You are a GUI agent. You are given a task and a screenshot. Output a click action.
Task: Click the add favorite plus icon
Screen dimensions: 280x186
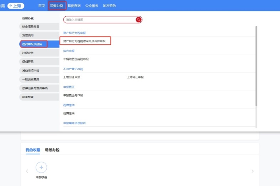pos(41,168)
